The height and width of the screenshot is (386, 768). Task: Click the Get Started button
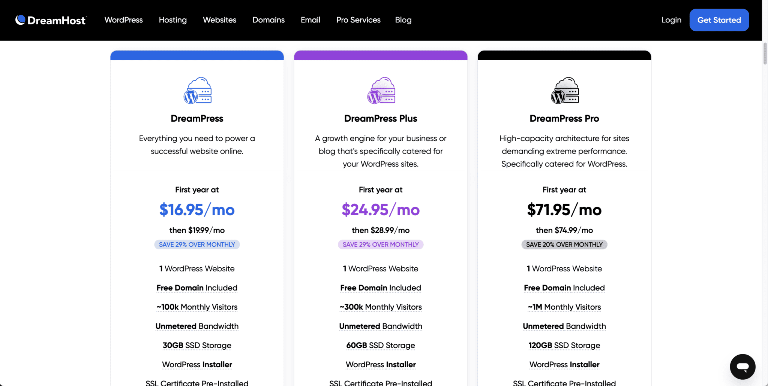pyautogui.click(x=719, y=20)
